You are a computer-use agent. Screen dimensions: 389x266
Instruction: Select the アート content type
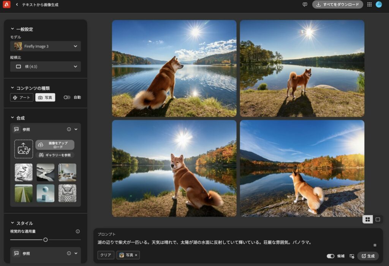click(22, 97)
